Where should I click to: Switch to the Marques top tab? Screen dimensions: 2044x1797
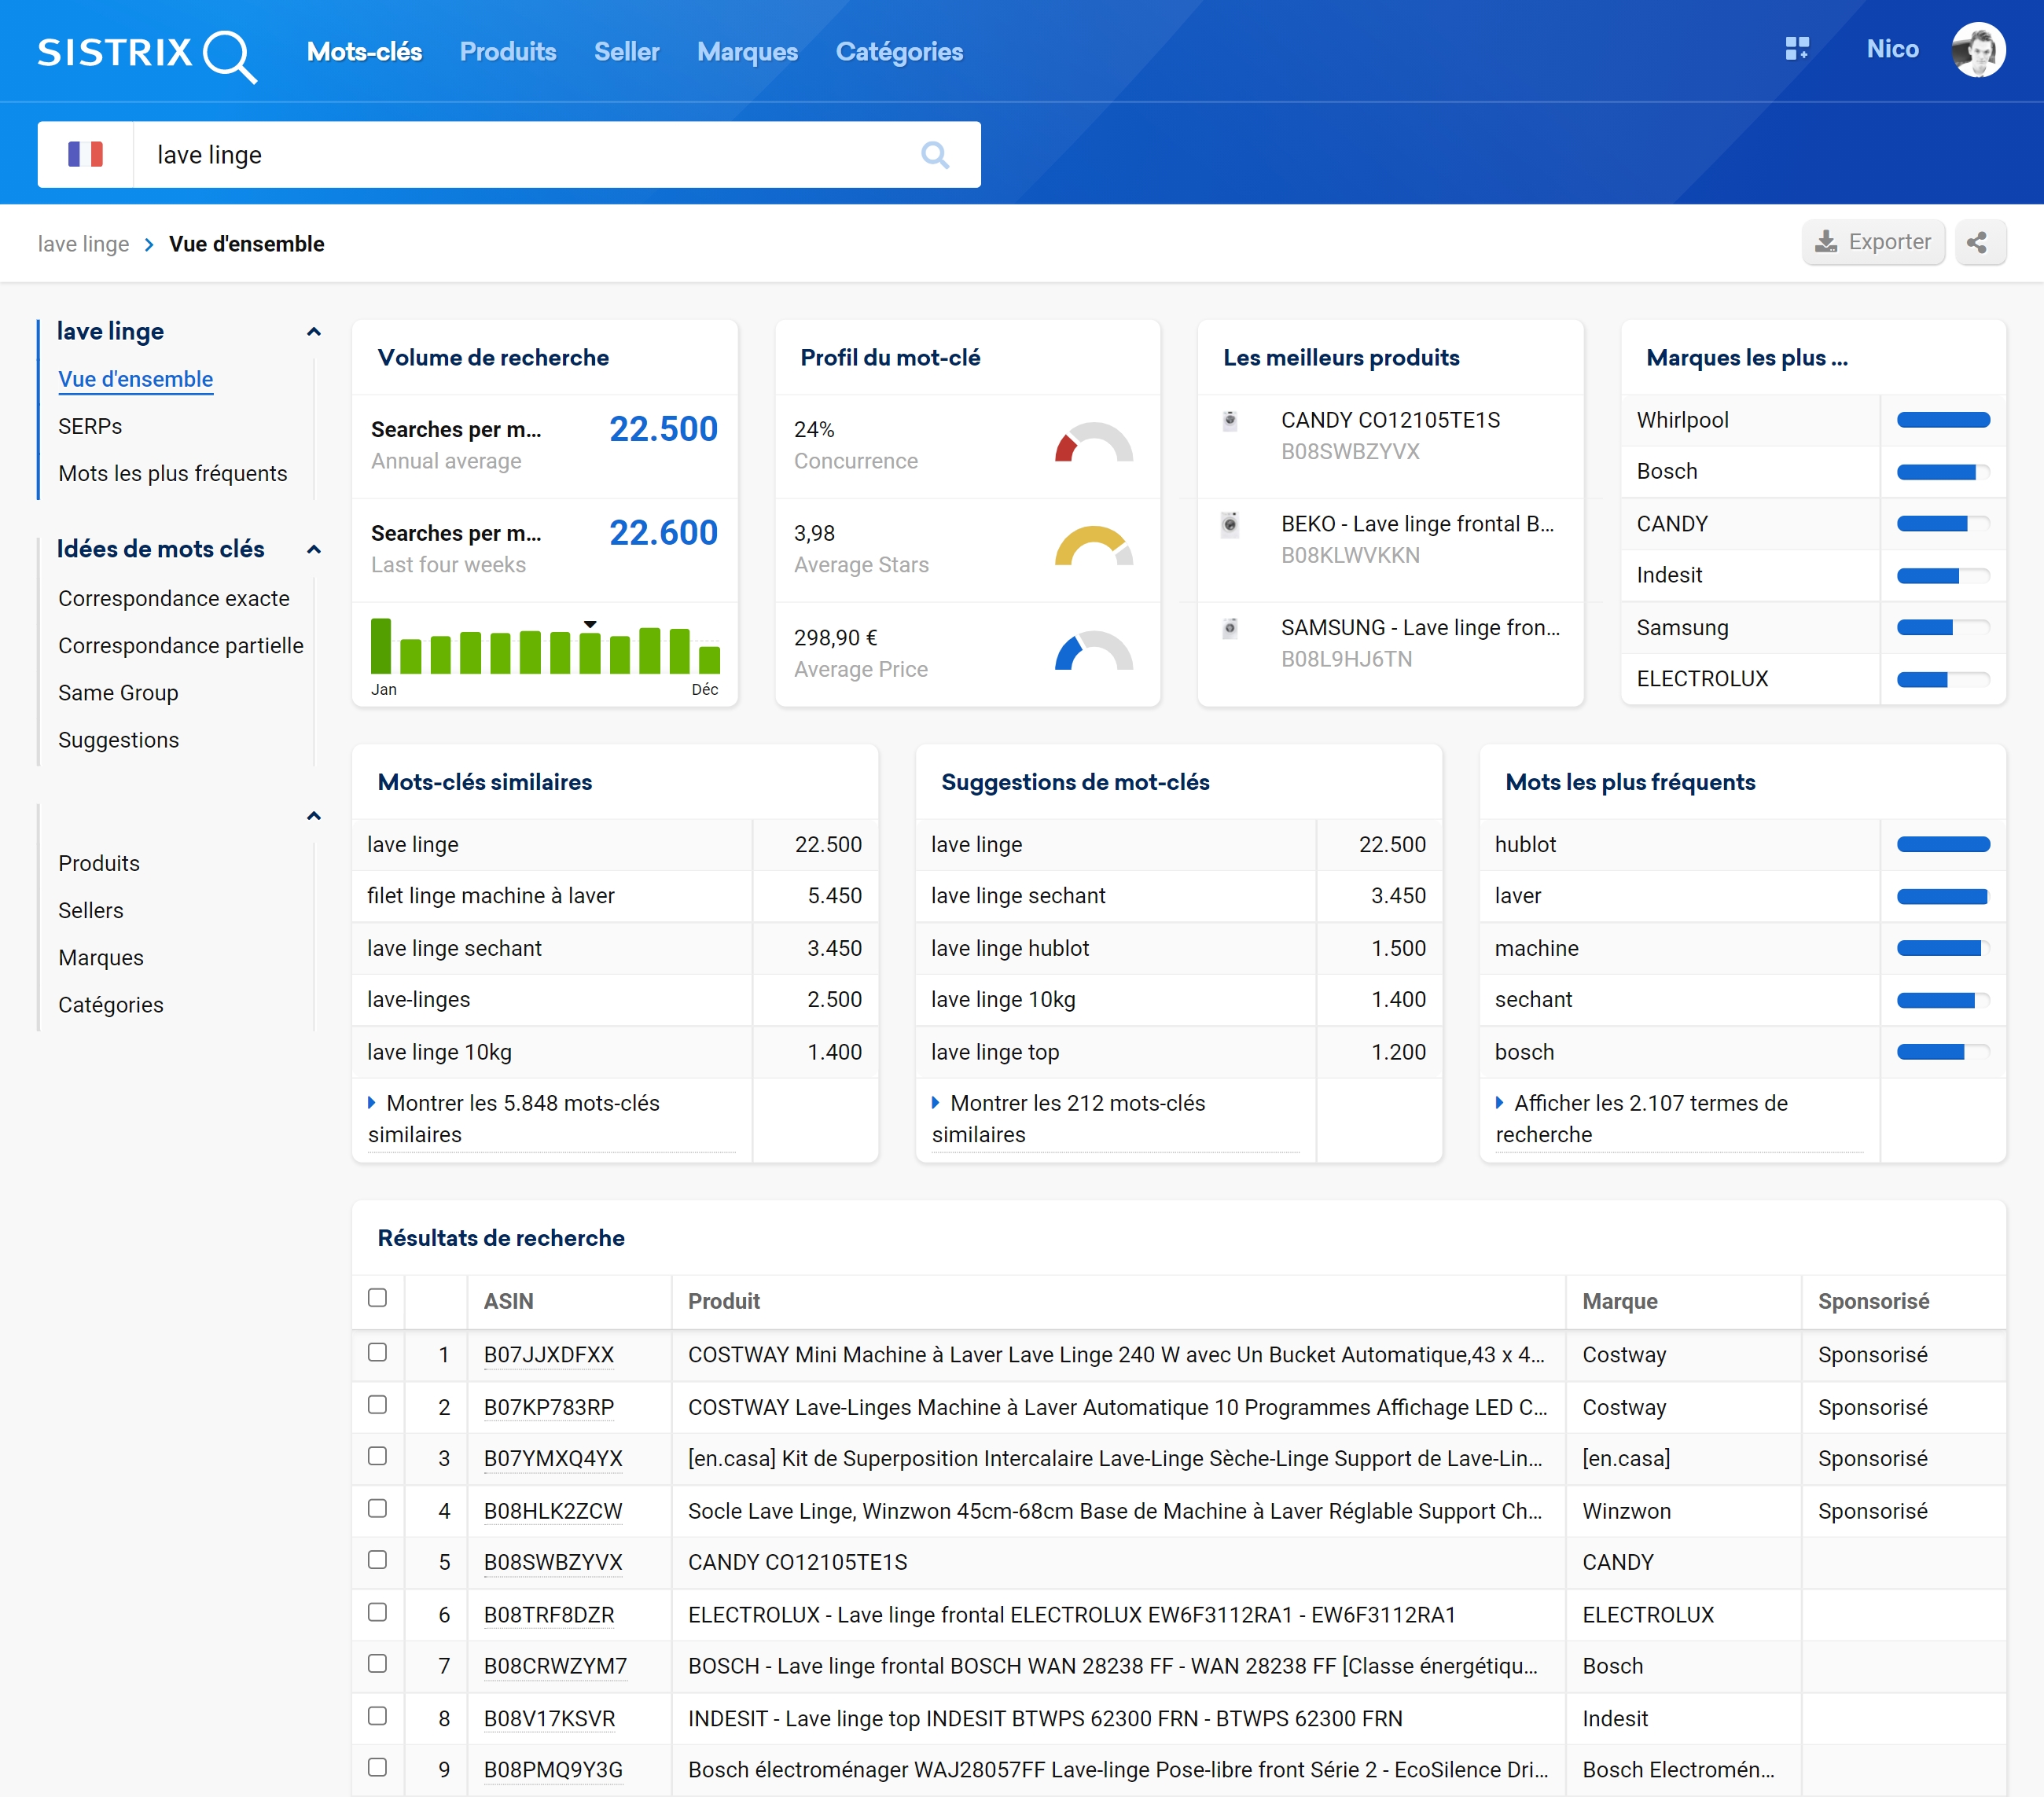pyautogui.click(x=747, y=52)
